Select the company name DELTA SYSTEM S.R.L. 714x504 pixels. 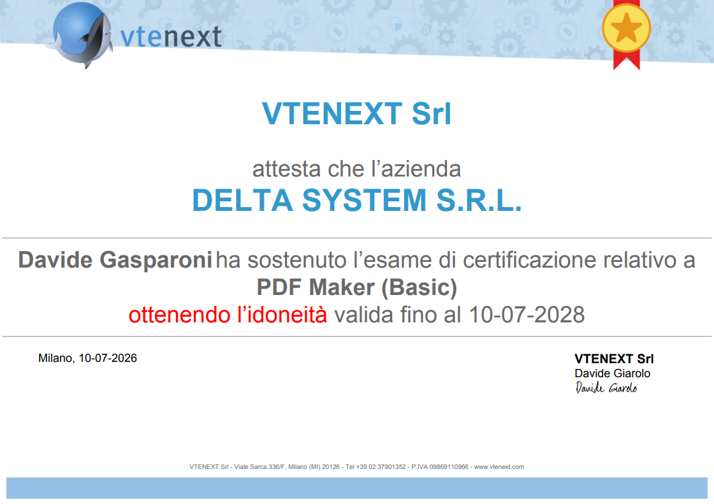click(x=356, y=200)
